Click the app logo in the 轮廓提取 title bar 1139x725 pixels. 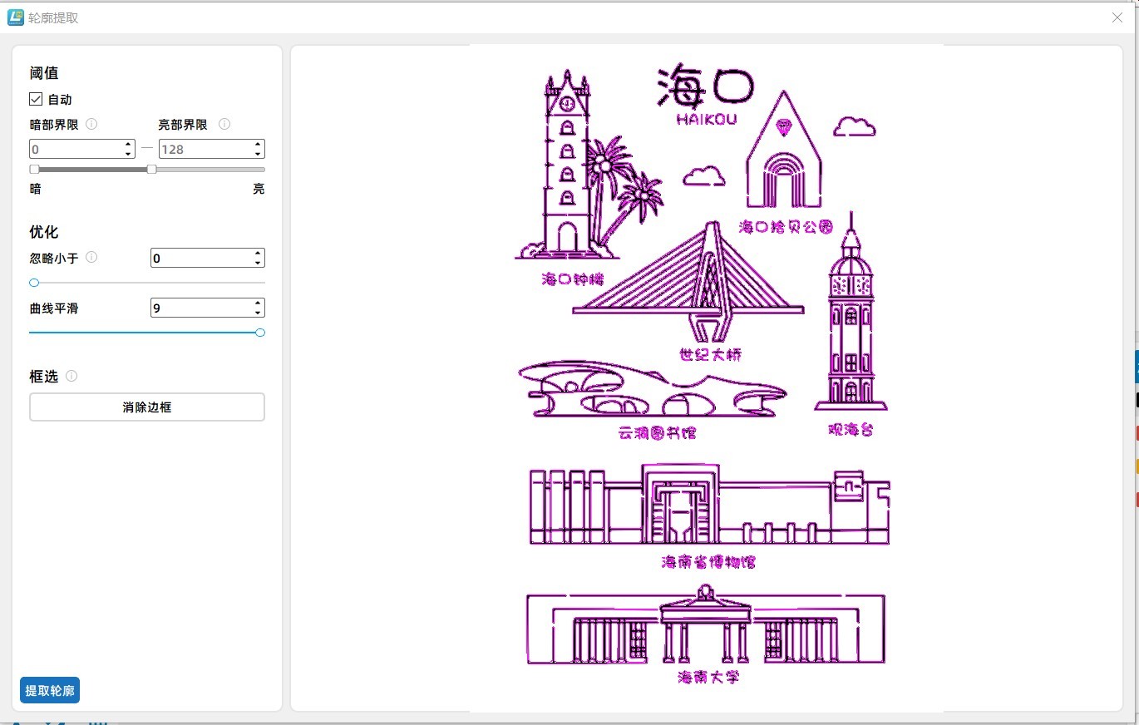[x=15, y=17]
